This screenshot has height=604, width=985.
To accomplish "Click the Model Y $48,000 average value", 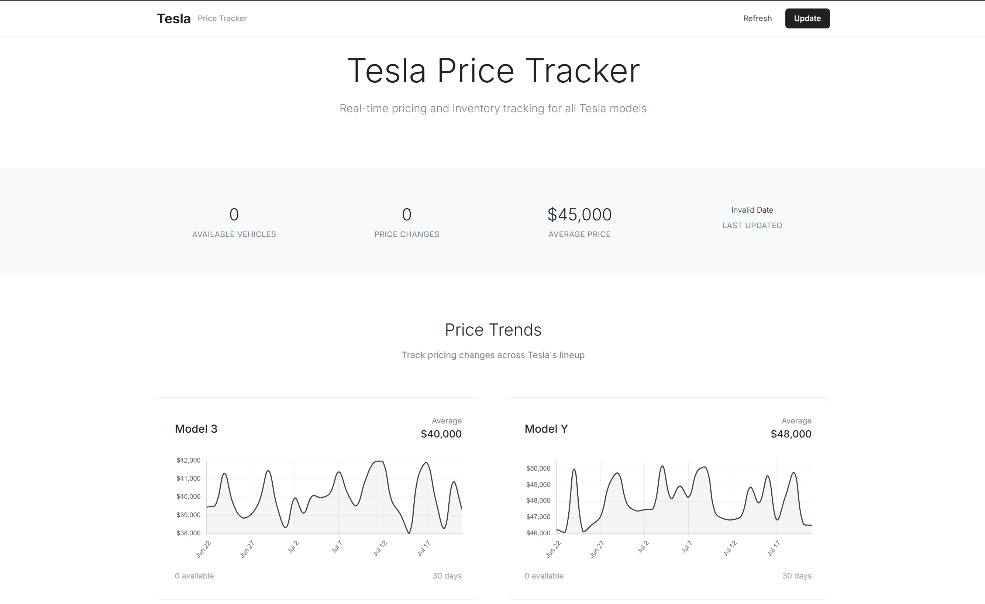I will point(791,434).
